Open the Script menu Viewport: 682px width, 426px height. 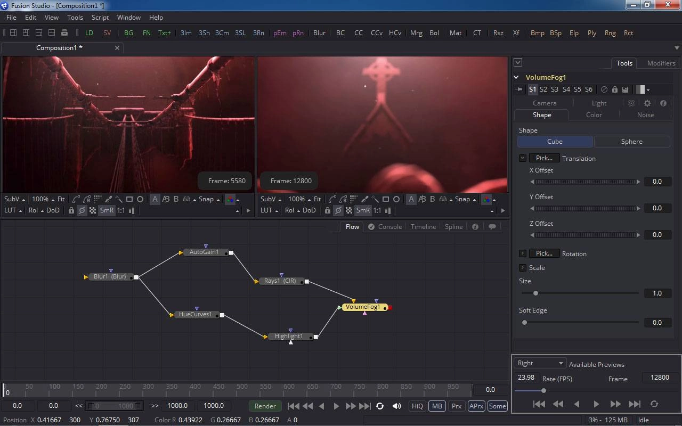[x=100, y=18]
